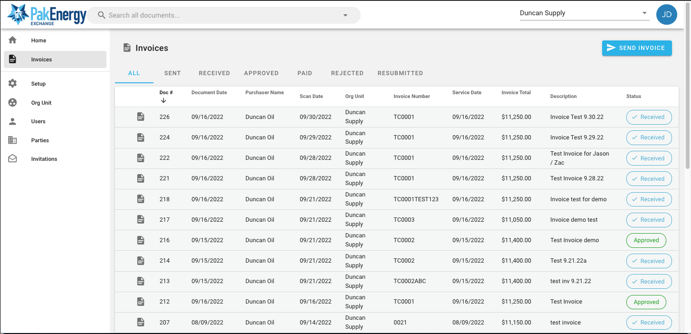Sort by the Scan Date column header
This screenshot has width=691, height=334.
point(311,96)
